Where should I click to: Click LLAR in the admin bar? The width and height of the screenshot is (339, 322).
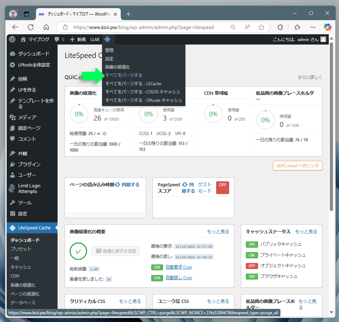click(95, 39)
